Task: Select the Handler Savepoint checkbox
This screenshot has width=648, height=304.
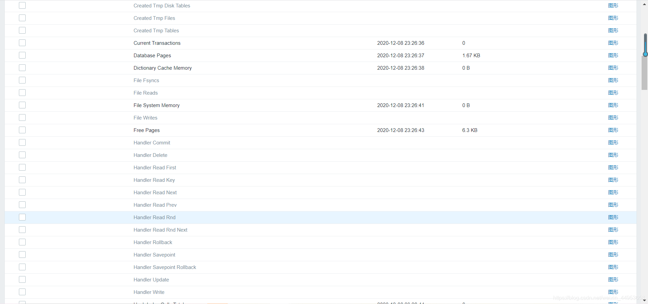Action: tap(22, 255)
